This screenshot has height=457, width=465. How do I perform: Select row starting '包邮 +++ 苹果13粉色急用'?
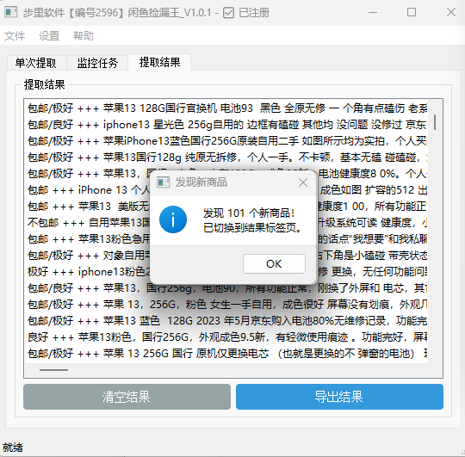click(x=227, y=239)
